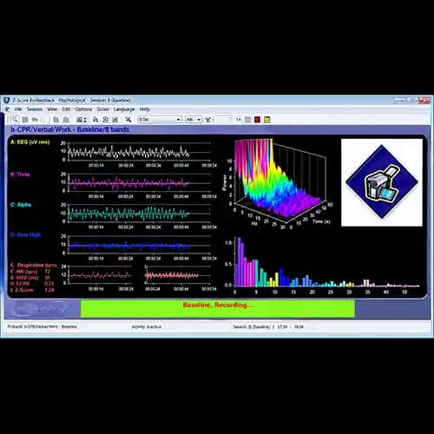Click the white EEG waveform trace
The height and width of the screenshot is (434, 434).
coord(128,152)
